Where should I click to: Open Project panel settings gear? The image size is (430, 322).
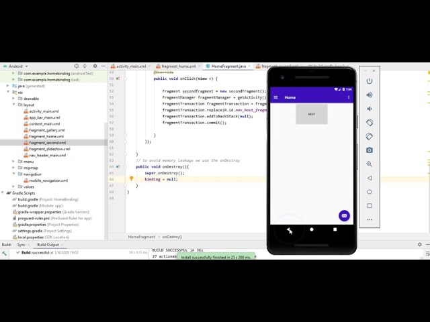pyautogui.click(x=95, y=66)
